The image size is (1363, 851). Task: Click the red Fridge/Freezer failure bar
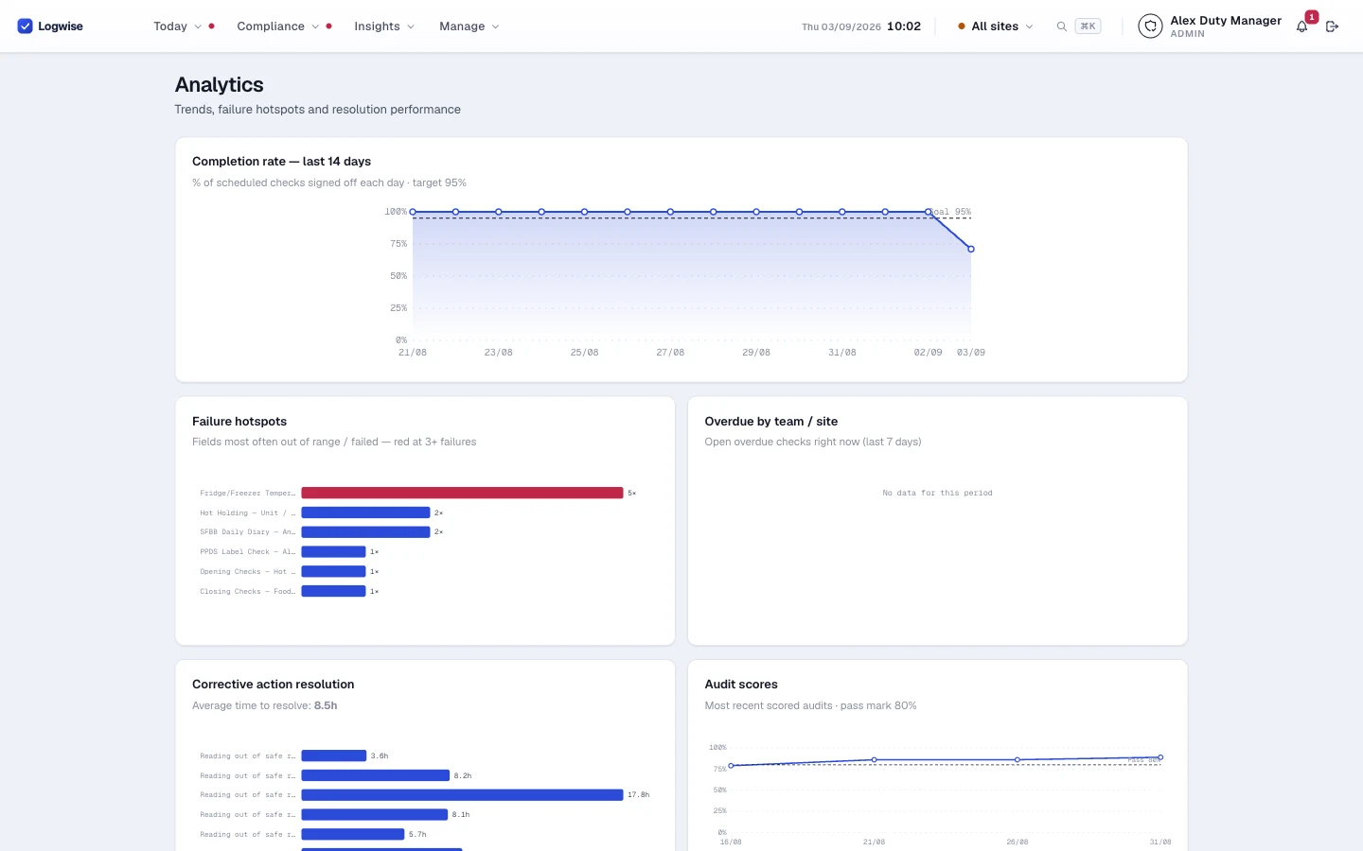[462, 493]
